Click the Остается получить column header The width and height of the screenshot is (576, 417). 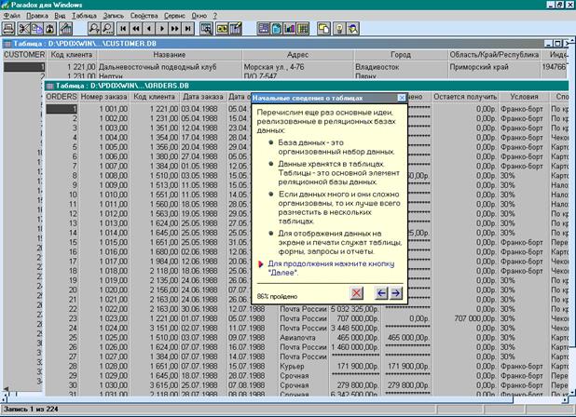pos(465,97)
